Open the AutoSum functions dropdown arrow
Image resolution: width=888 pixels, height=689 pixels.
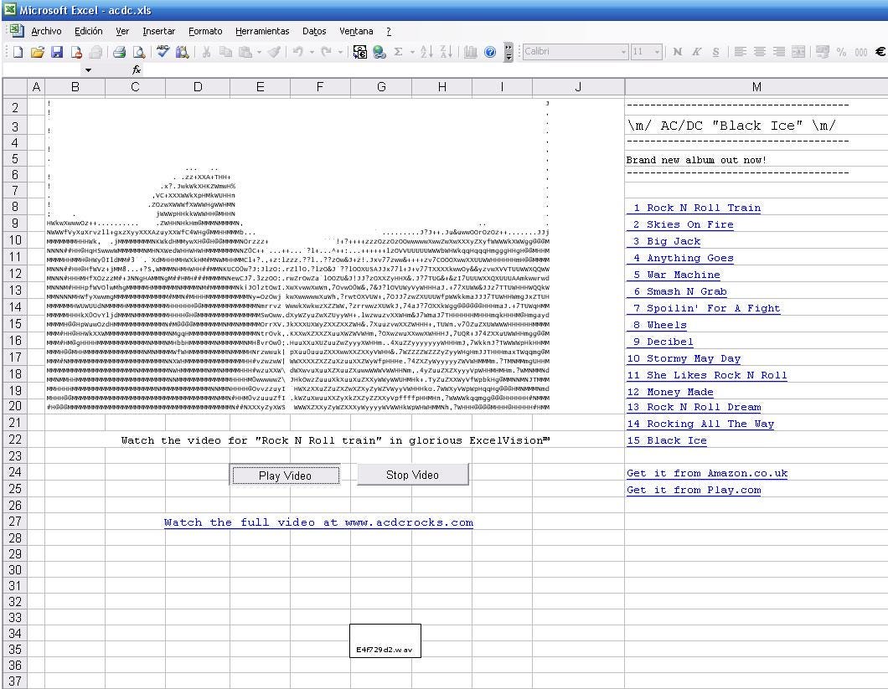click(x=412, y=52)
